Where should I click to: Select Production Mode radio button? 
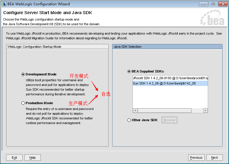[x=23, y=103]
